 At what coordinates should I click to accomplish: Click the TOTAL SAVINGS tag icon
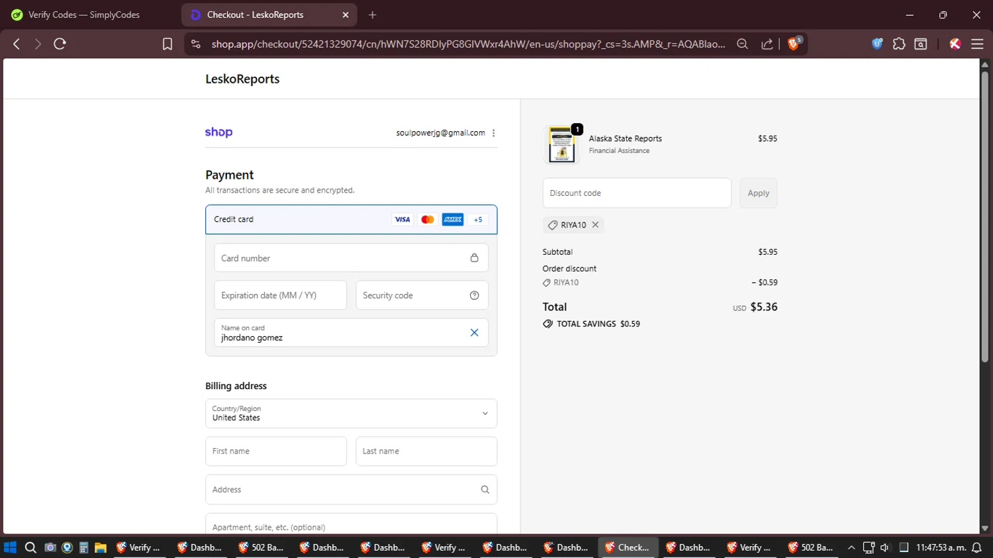(548, 324)
